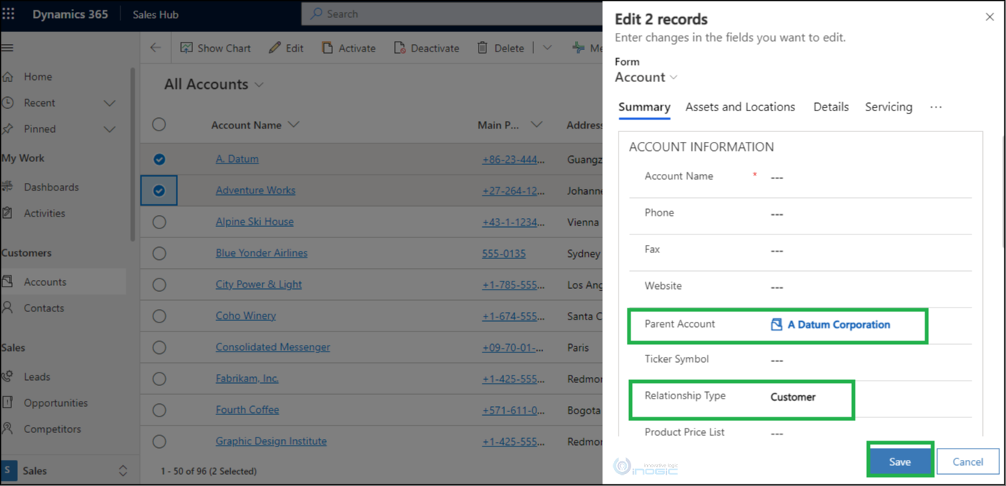The image size is (1006, 486).
Task: Select the Coho Winery row checkbox
Action: (159, 316)
